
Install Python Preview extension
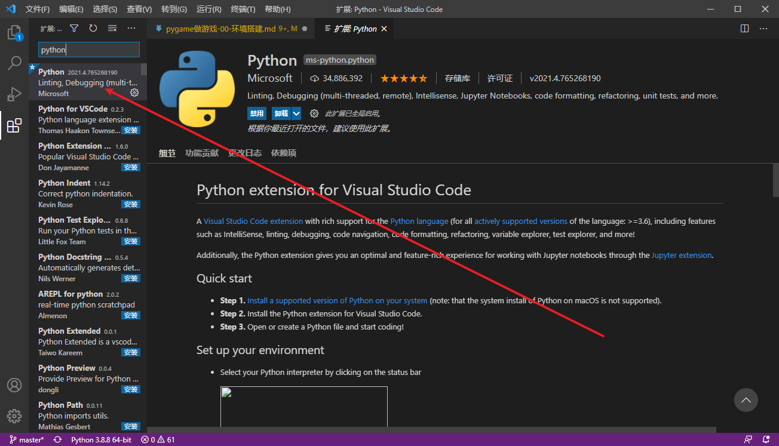coord(131,390)
